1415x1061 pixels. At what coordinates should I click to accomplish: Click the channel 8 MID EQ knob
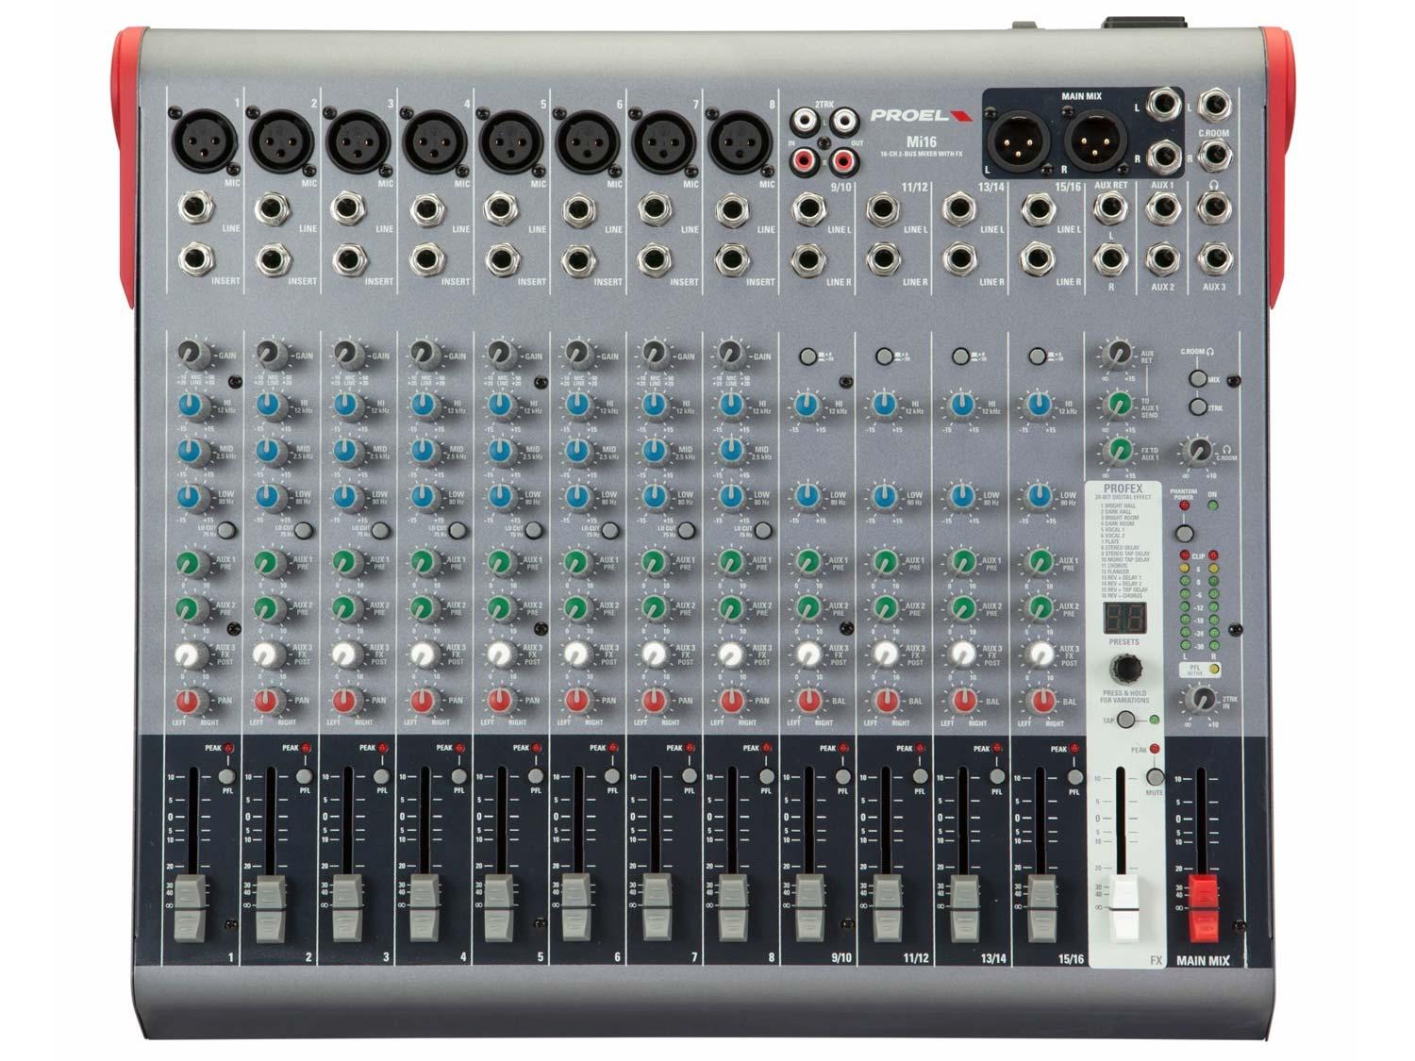[x=729, y=451]
